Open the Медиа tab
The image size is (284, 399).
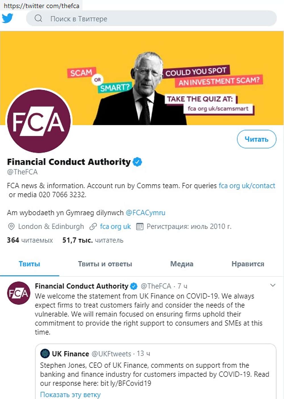point(181,264)
